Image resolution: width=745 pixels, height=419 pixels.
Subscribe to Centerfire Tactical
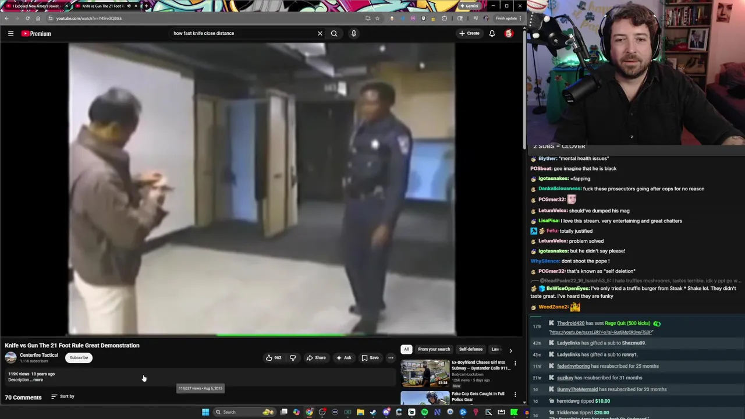point(79,357)
